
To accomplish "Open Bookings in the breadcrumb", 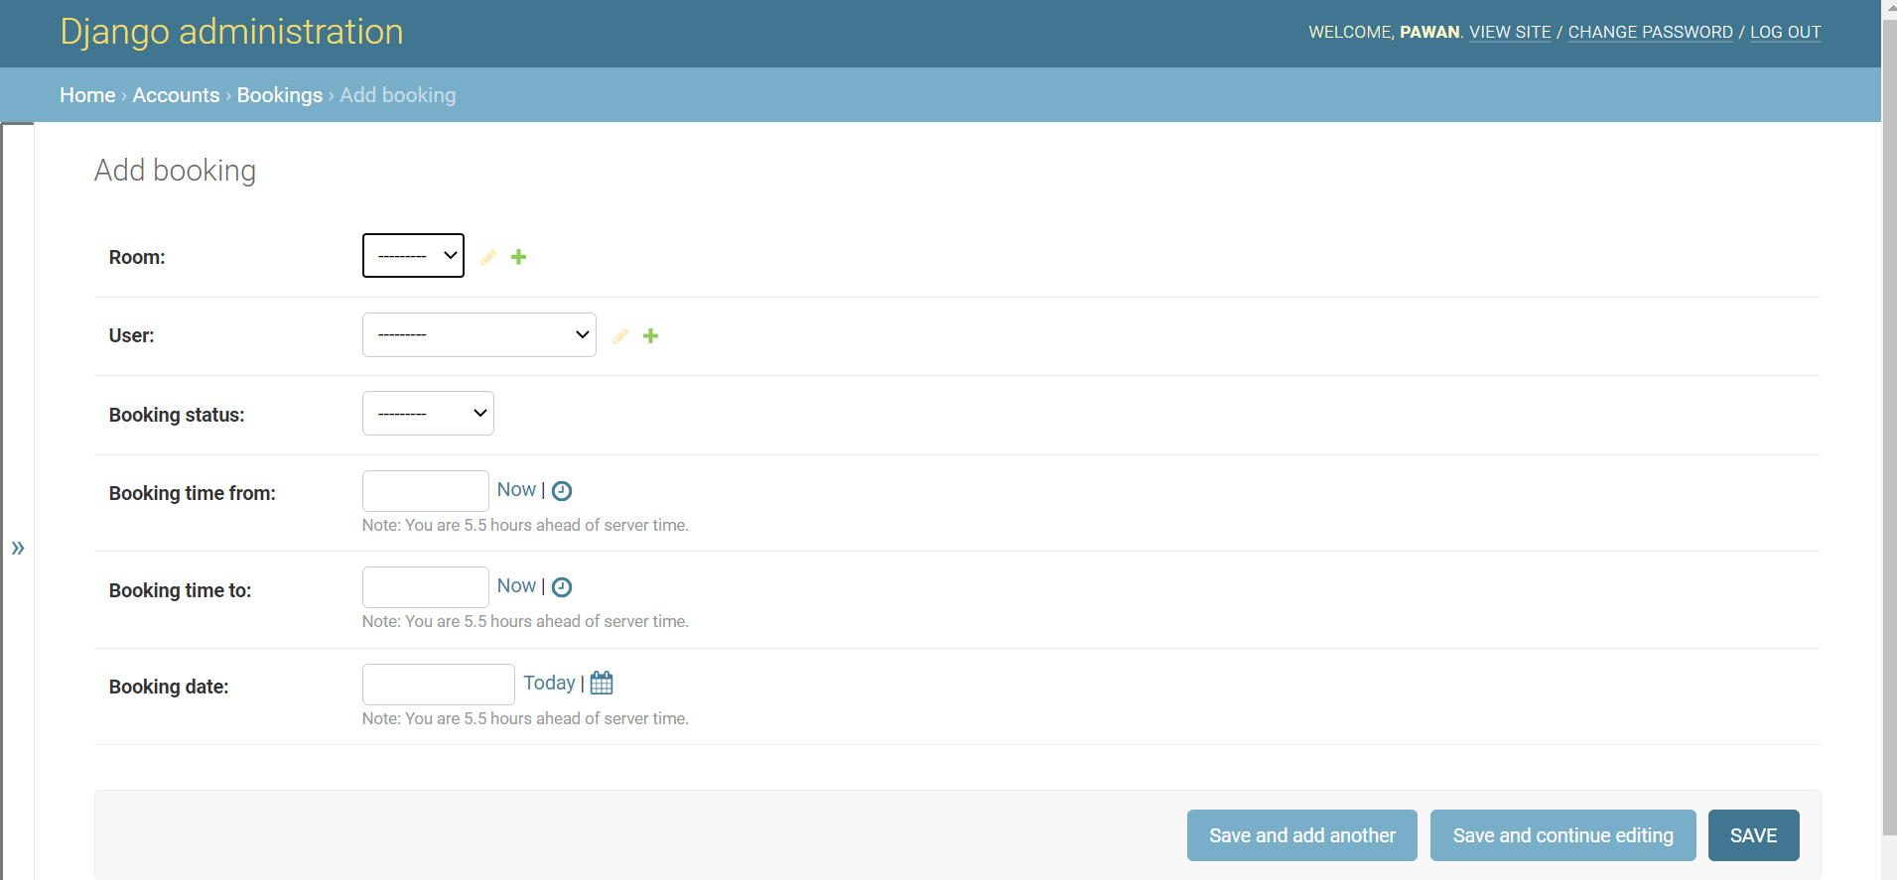I will (x=280, y=95).
